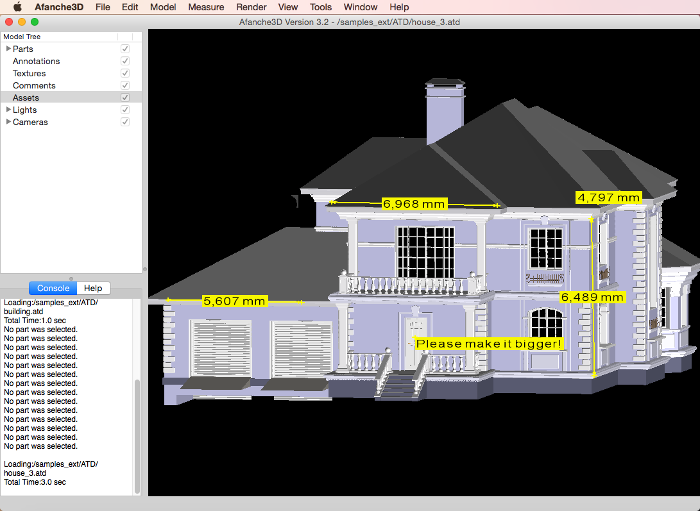This screenshot has height=511, width=700.
Task: Click the 6,968 mm measurement label
Action: click(x=414, y=204)
